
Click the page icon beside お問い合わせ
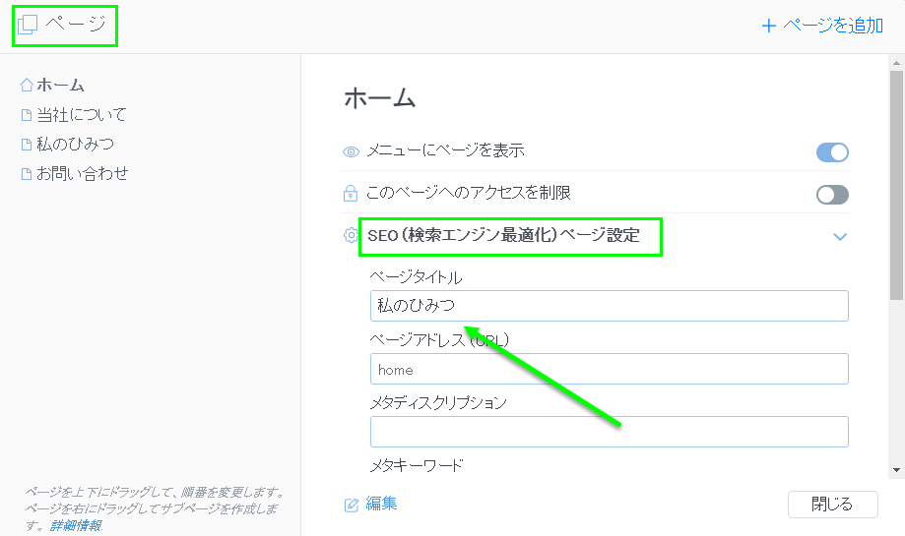pos(26,173)
